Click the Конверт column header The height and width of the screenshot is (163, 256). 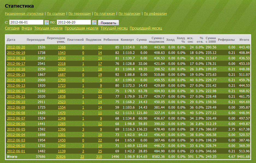[x=127, y=40]
